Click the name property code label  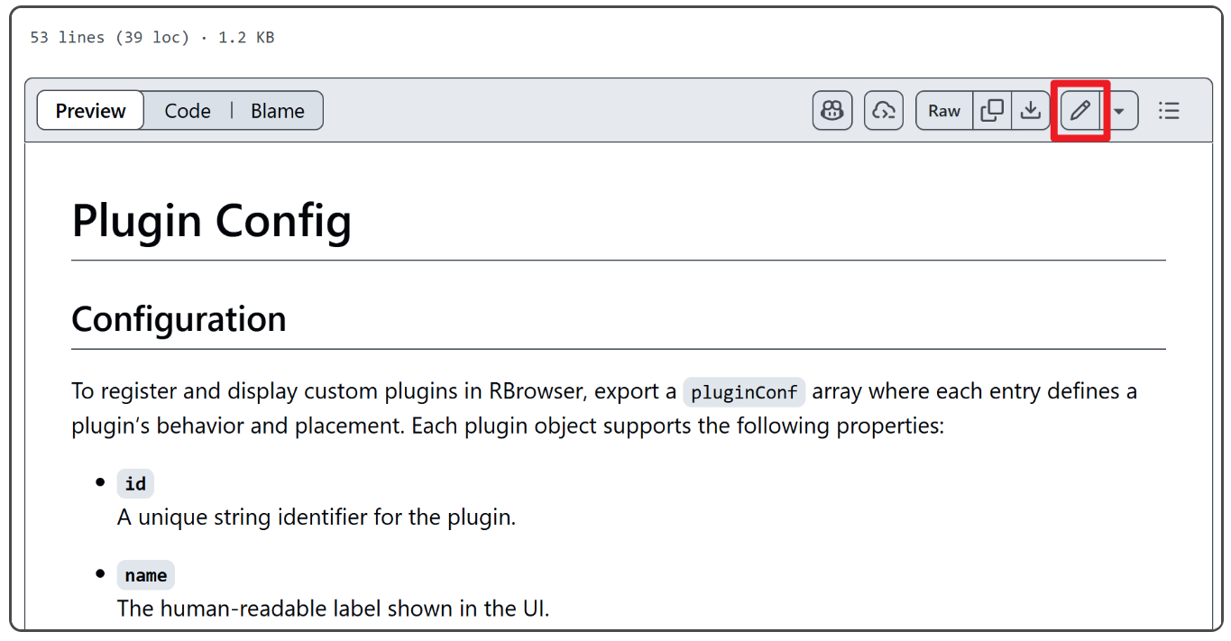[x=145, y=575]
